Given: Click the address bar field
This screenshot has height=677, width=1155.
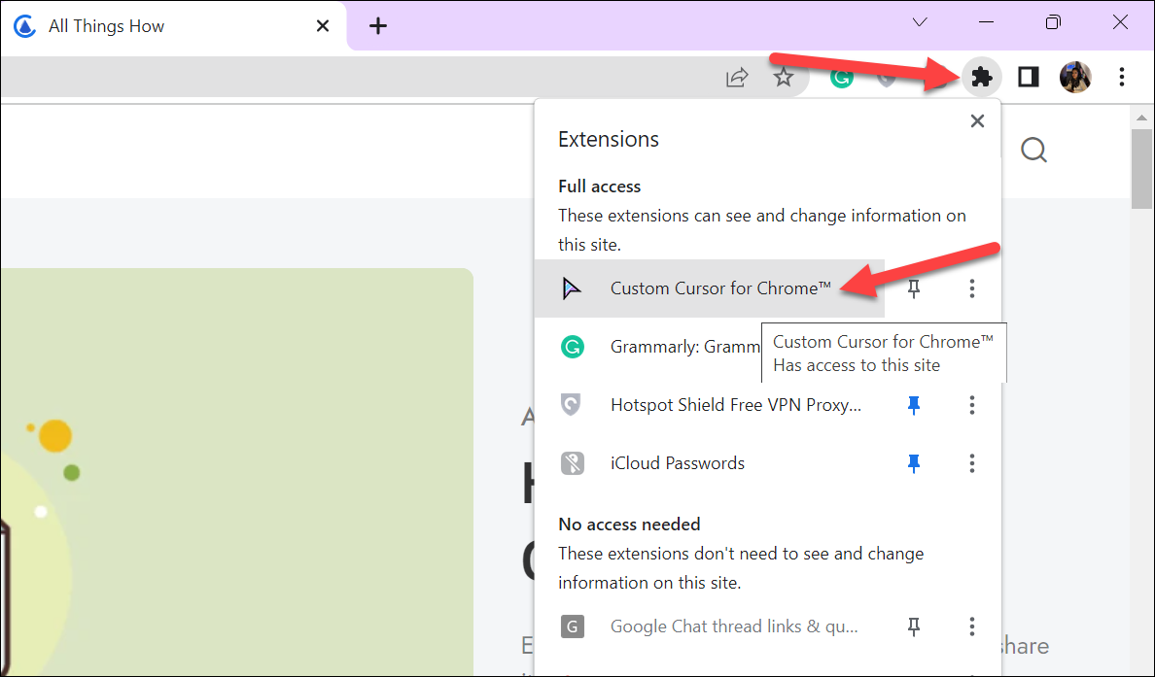Looking at the screenshot, I should point(405,77).
